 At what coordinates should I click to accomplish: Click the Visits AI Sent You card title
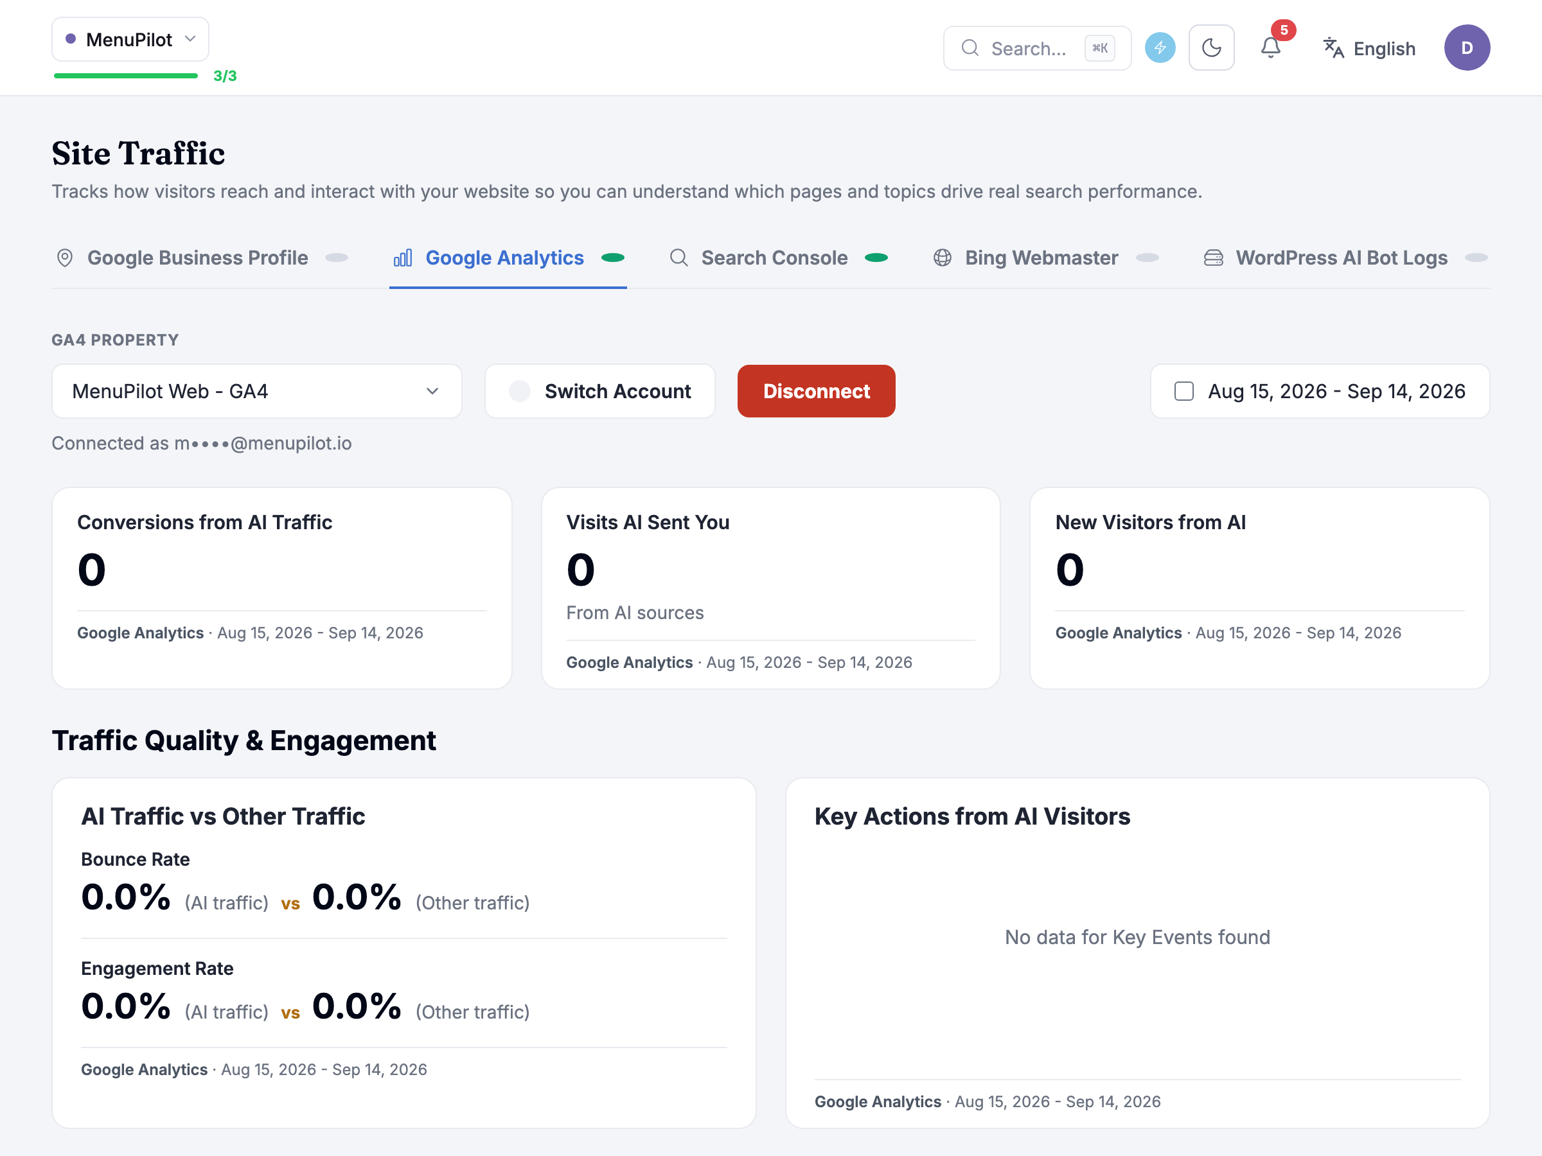point(648,522)
